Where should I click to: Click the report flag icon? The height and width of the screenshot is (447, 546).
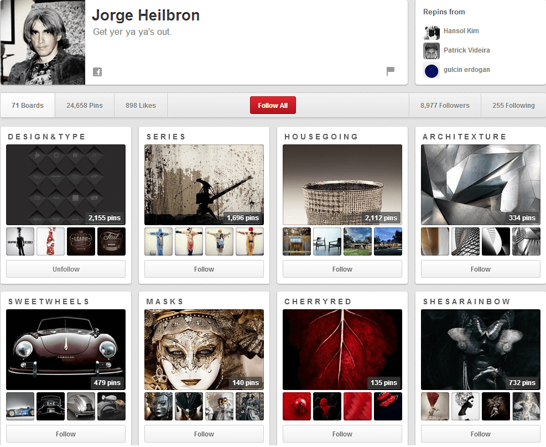390,71
